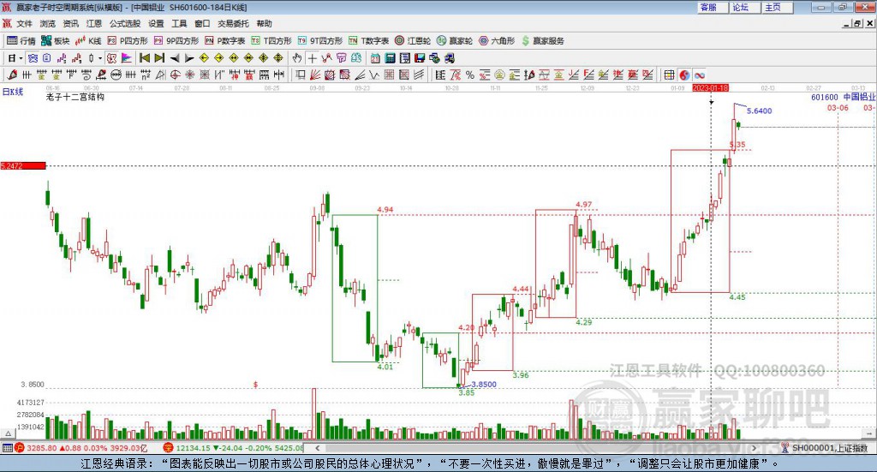Open the 设置 menu
Viewport: 877px width, 472px height.
pos(156,23)
